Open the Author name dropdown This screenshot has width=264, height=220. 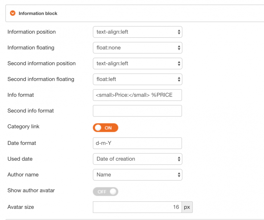137,175
